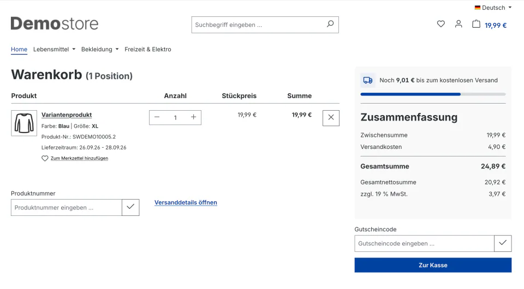The height and width of the screenshot is (289, 524).
Task: Click the Summe column header
Action: pyautogui.click(x=300, y=96)
